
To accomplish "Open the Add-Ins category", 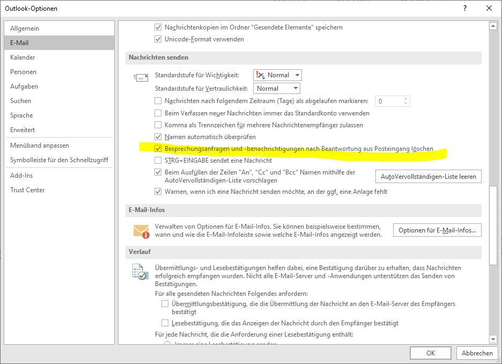I will 59,175.
